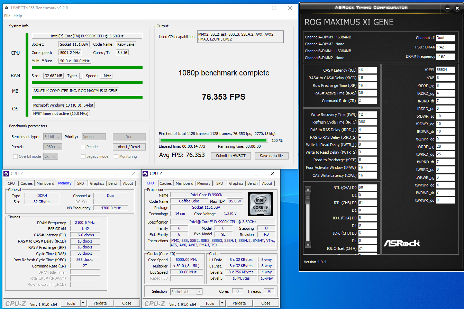Click the DRAM Frequency field showing 4197
Viewport: 464px width, 309px height.
click(445, 56)
